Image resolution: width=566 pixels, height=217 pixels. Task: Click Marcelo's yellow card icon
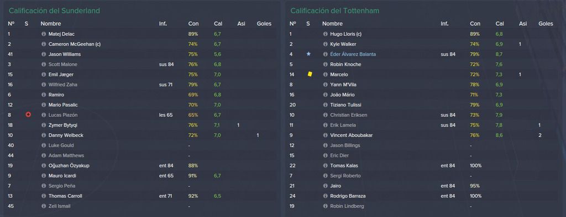click(310, 74)
